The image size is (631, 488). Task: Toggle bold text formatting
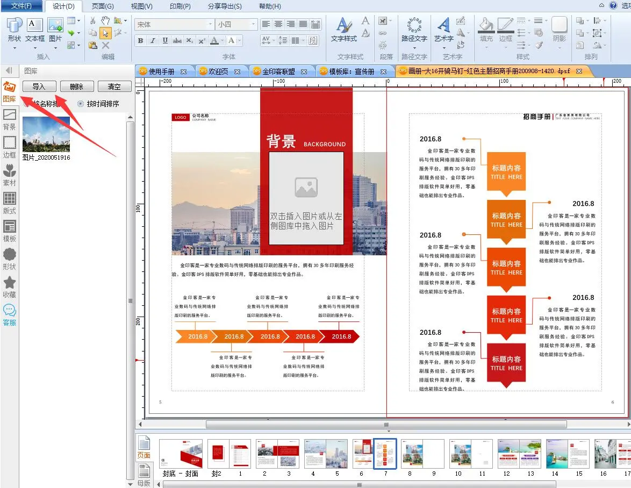[x=140, y=41]
